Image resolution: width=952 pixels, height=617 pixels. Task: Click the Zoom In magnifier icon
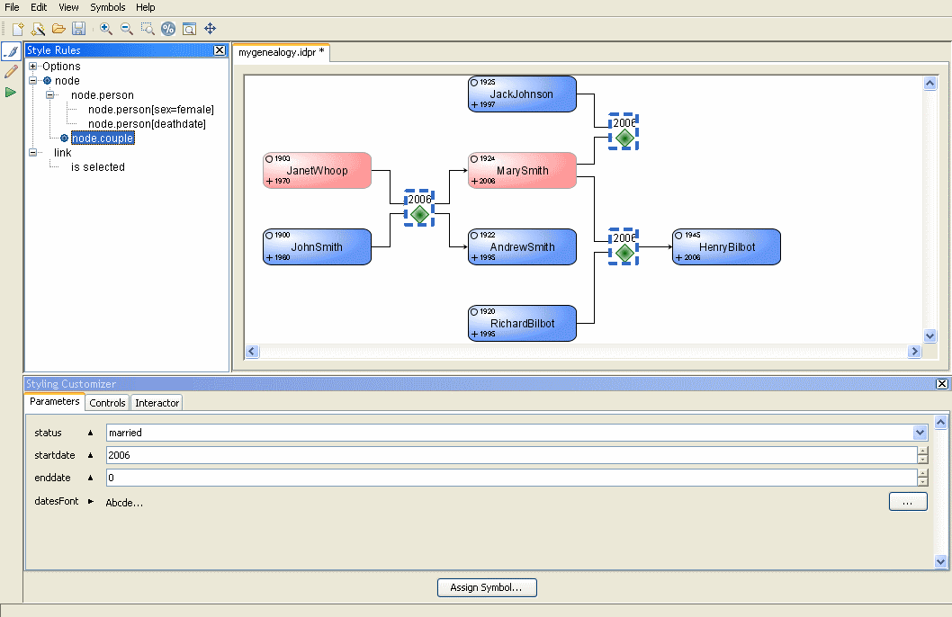coord(106,29)
